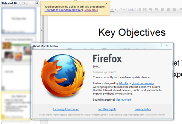Align text to the right
The height and width of the screenshot is (124, 182).
point(174,10)
